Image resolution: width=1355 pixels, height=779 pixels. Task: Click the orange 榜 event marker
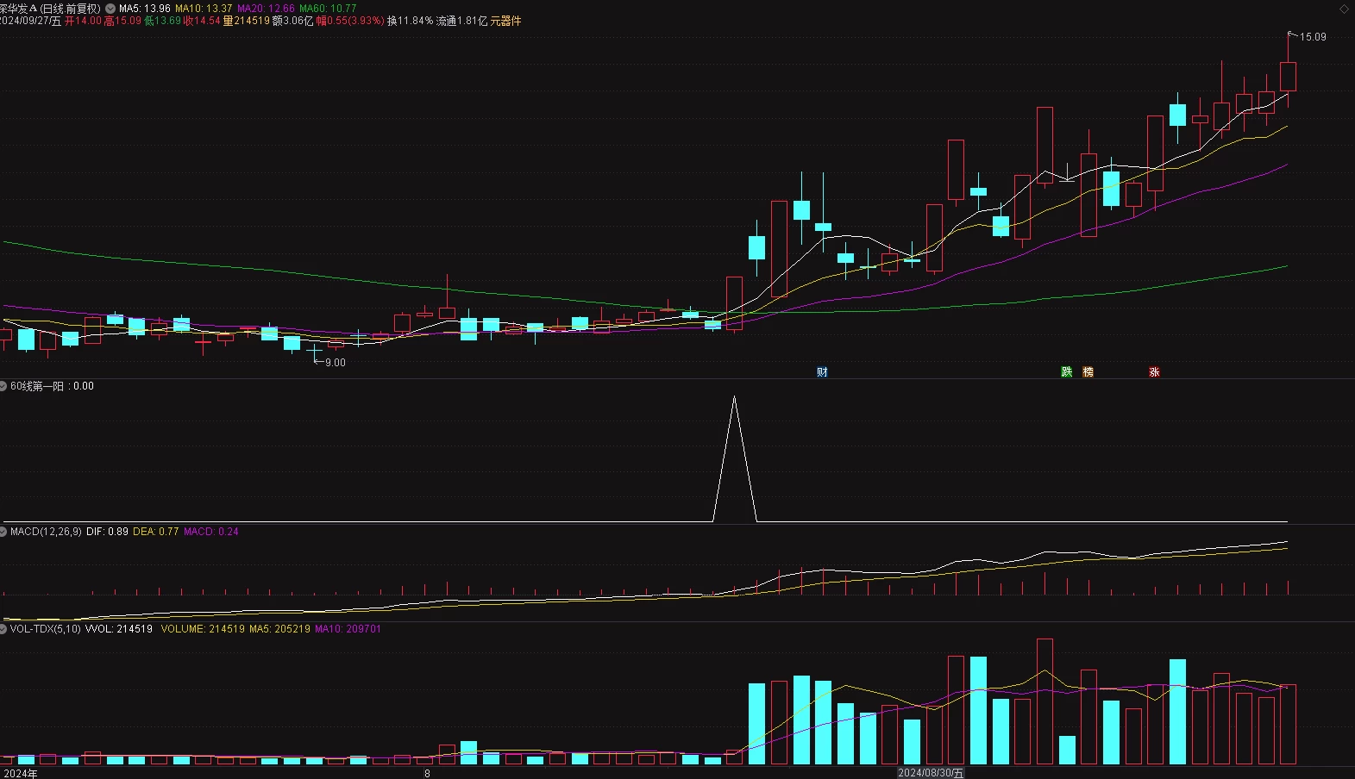tap(1088, 372)
